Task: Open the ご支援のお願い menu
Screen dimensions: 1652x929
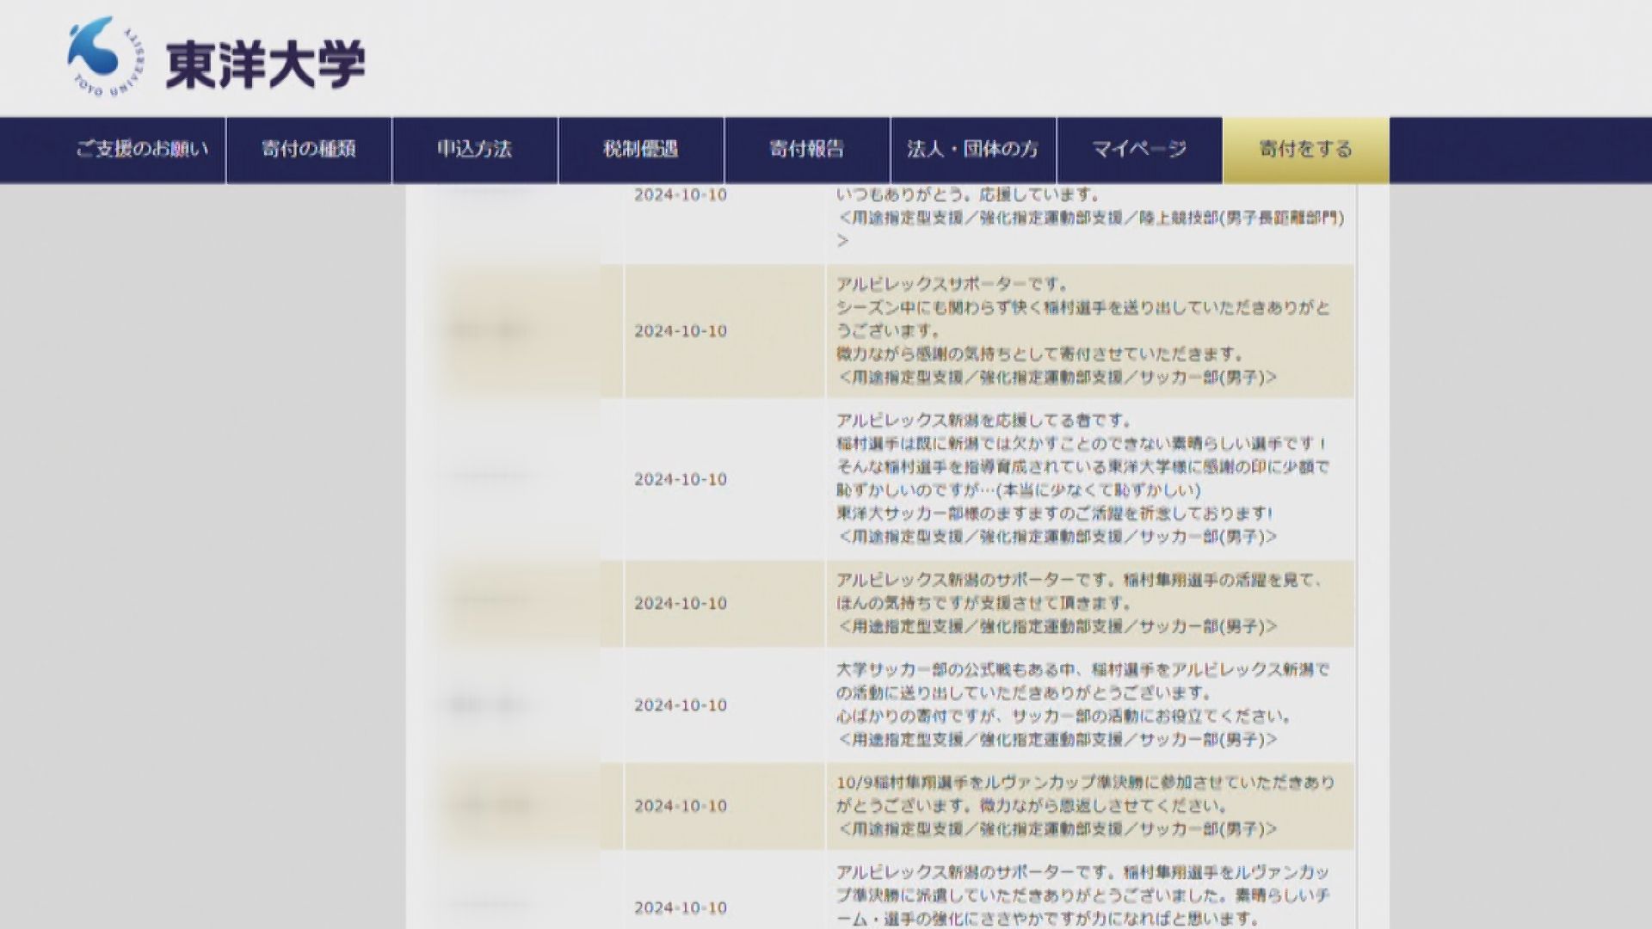Action: click(142, 150)
